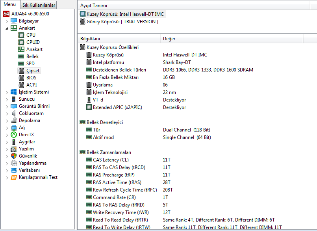
Task: Click the AIDA64 v6.90.6500 root icon
Action: 6,14
